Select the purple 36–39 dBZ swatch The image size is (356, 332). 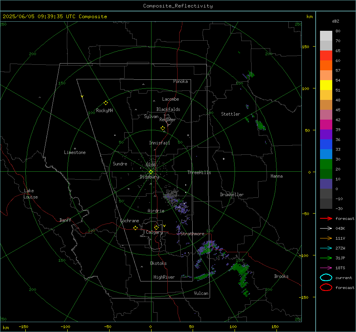(x=326, y=135)
